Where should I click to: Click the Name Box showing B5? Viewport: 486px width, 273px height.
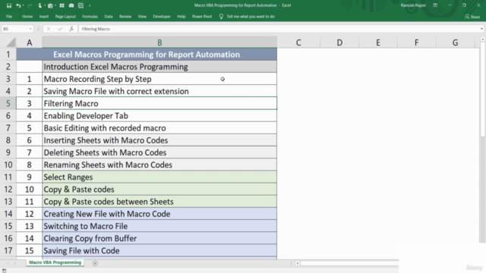coord(15,29)
